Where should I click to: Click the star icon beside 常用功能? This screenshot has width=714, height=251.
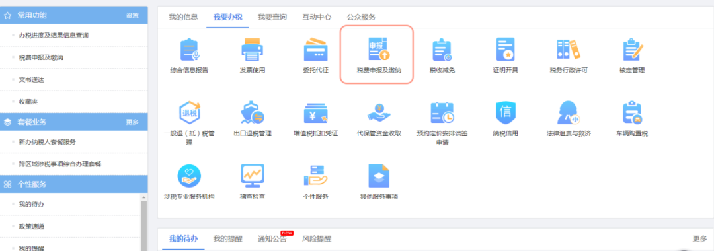(8, 15)
